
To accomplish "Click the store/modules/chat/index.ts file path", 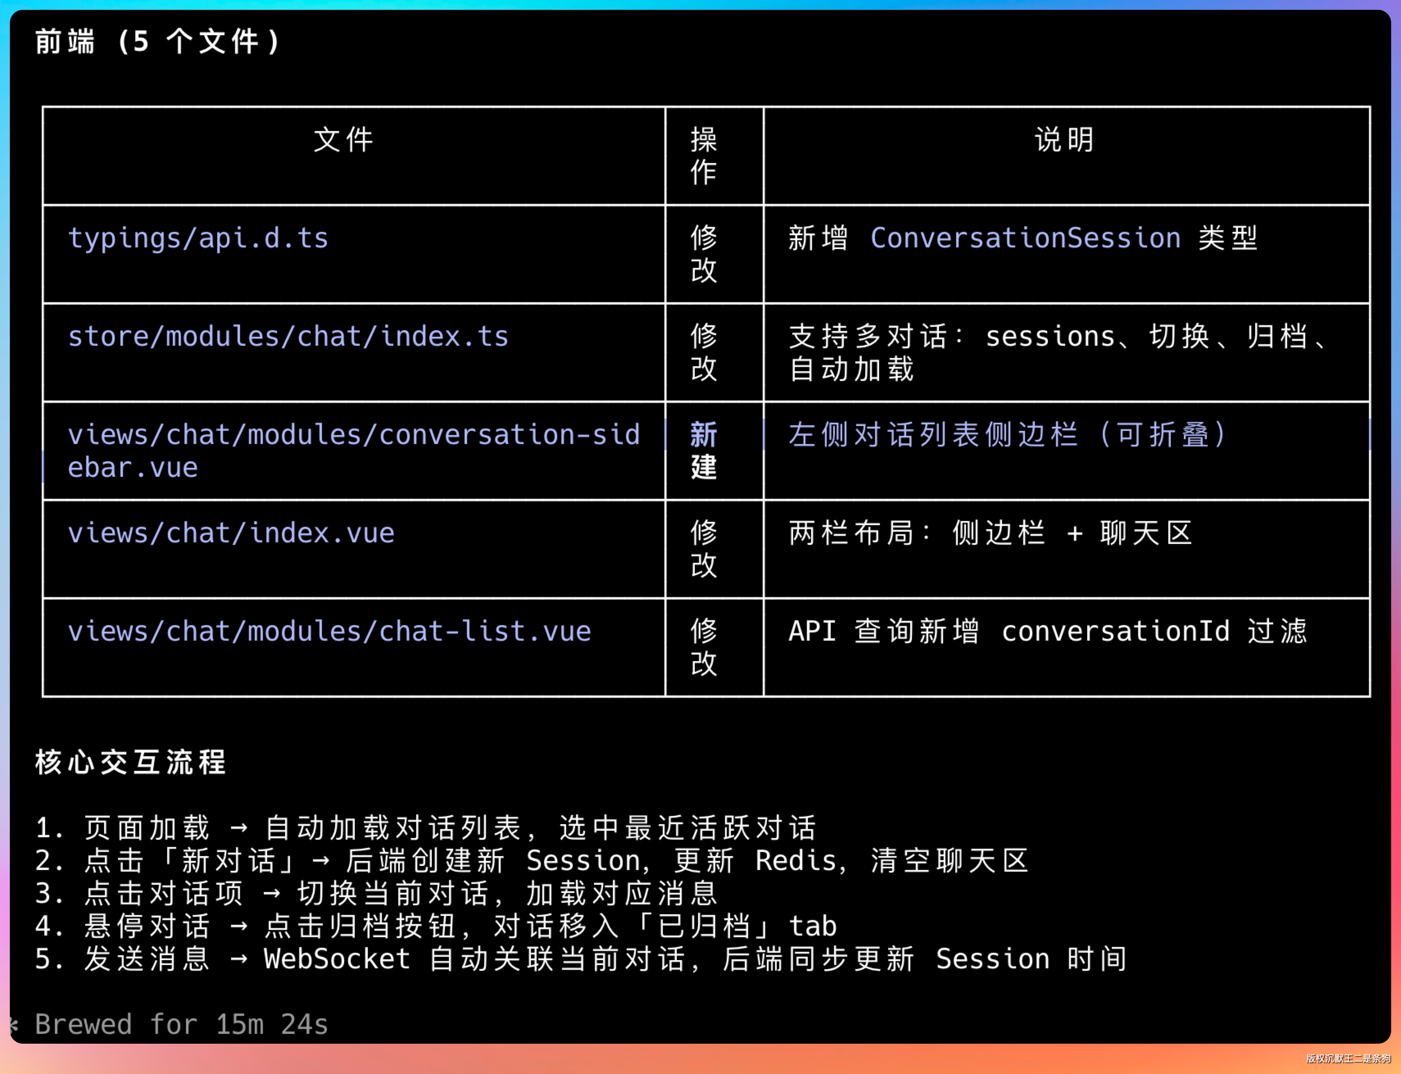I will tap(288, 337).
